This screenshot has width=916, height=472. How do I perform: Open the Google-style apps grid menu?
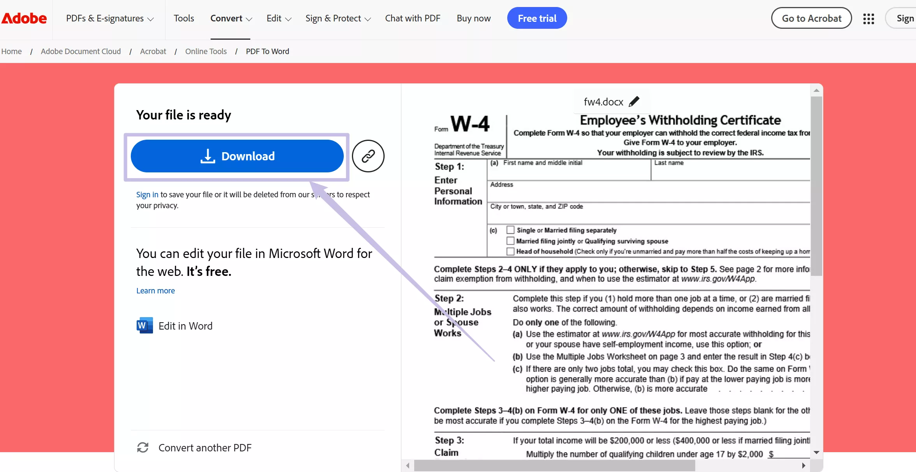click(x=869, y=18)
